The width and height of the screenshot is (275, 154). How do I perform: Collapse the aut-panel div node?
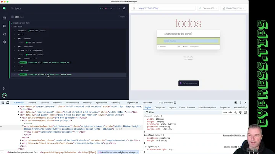(x=19, y=115)
